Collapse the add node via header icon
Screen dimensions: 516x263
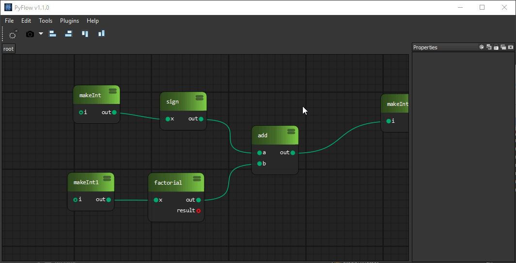[291, 131]
